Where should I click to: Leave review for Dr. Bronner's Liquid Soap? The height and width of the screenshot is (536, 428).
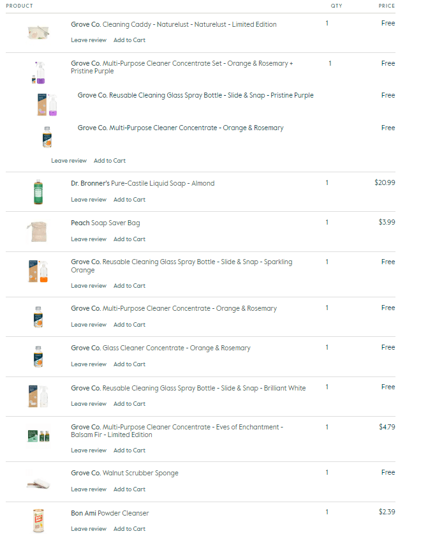[x=89, y=200]
